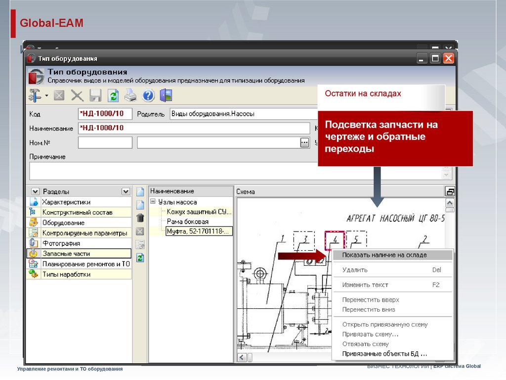506x380 pixels.
Task: Click the wrench and hammer tools icon
Action: pos(36,95)
